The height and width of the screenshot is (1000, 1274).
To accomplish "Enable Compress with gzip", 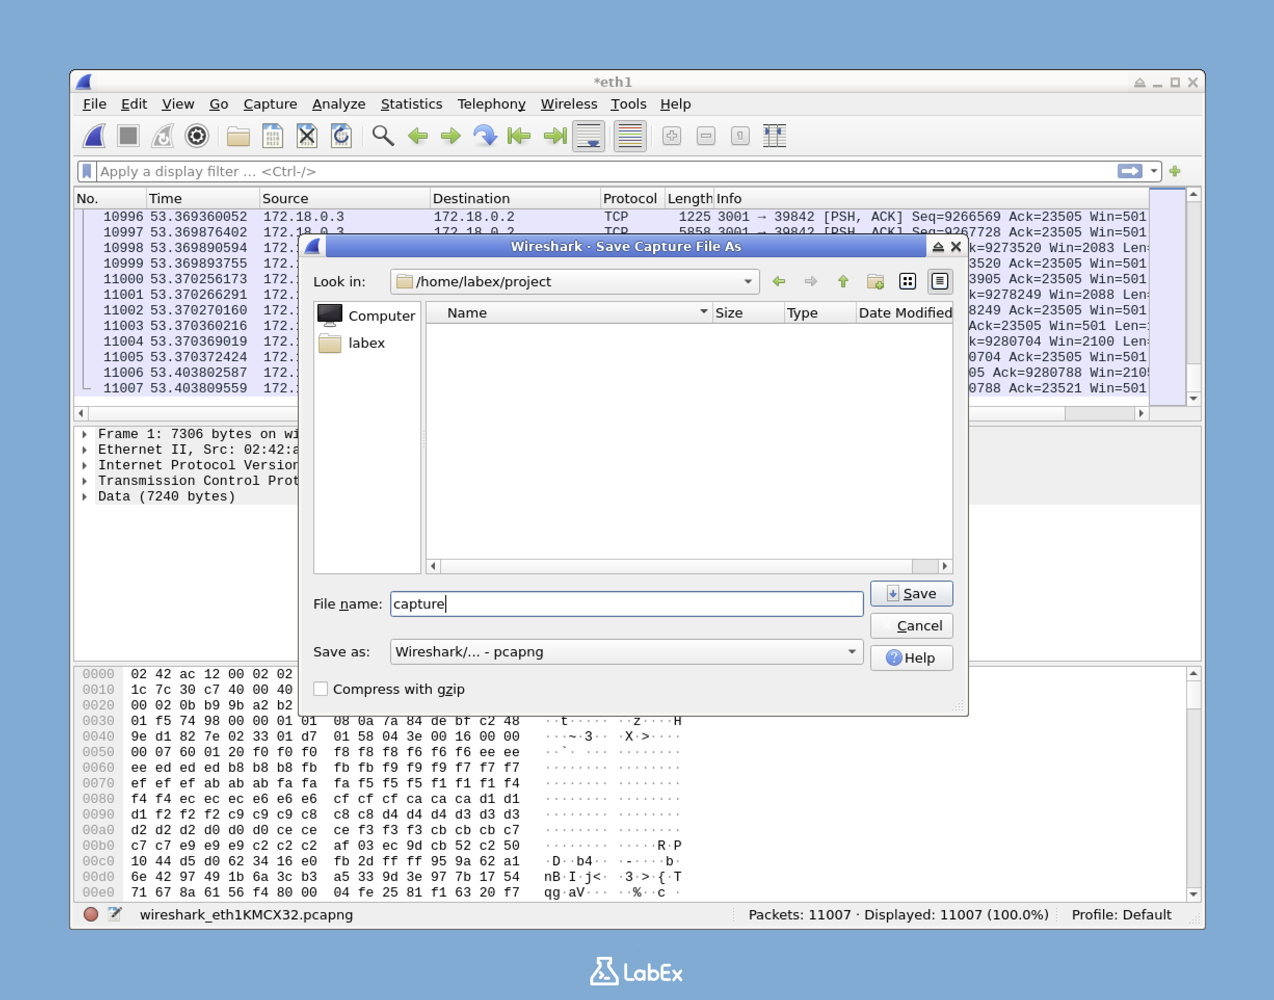I will click(321, 689).
